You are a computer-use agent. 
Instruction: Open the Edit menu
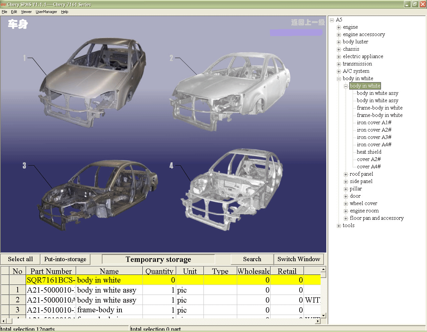[x=14, y=12]
